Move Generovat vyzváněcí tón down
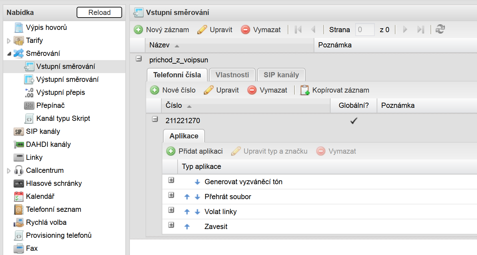The height and width of the screenshot is (255, 477). 197,182
